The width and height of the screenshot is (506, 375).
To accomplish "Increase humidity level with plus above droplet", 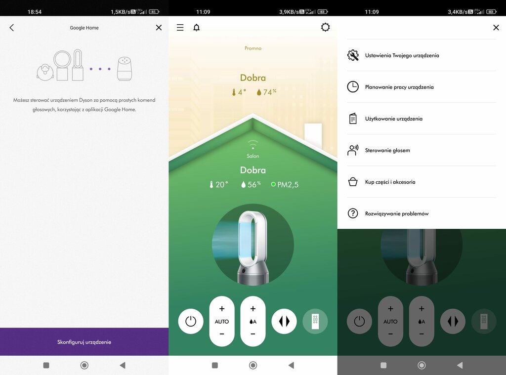I will pyautogui.click(x=253, y=309).
